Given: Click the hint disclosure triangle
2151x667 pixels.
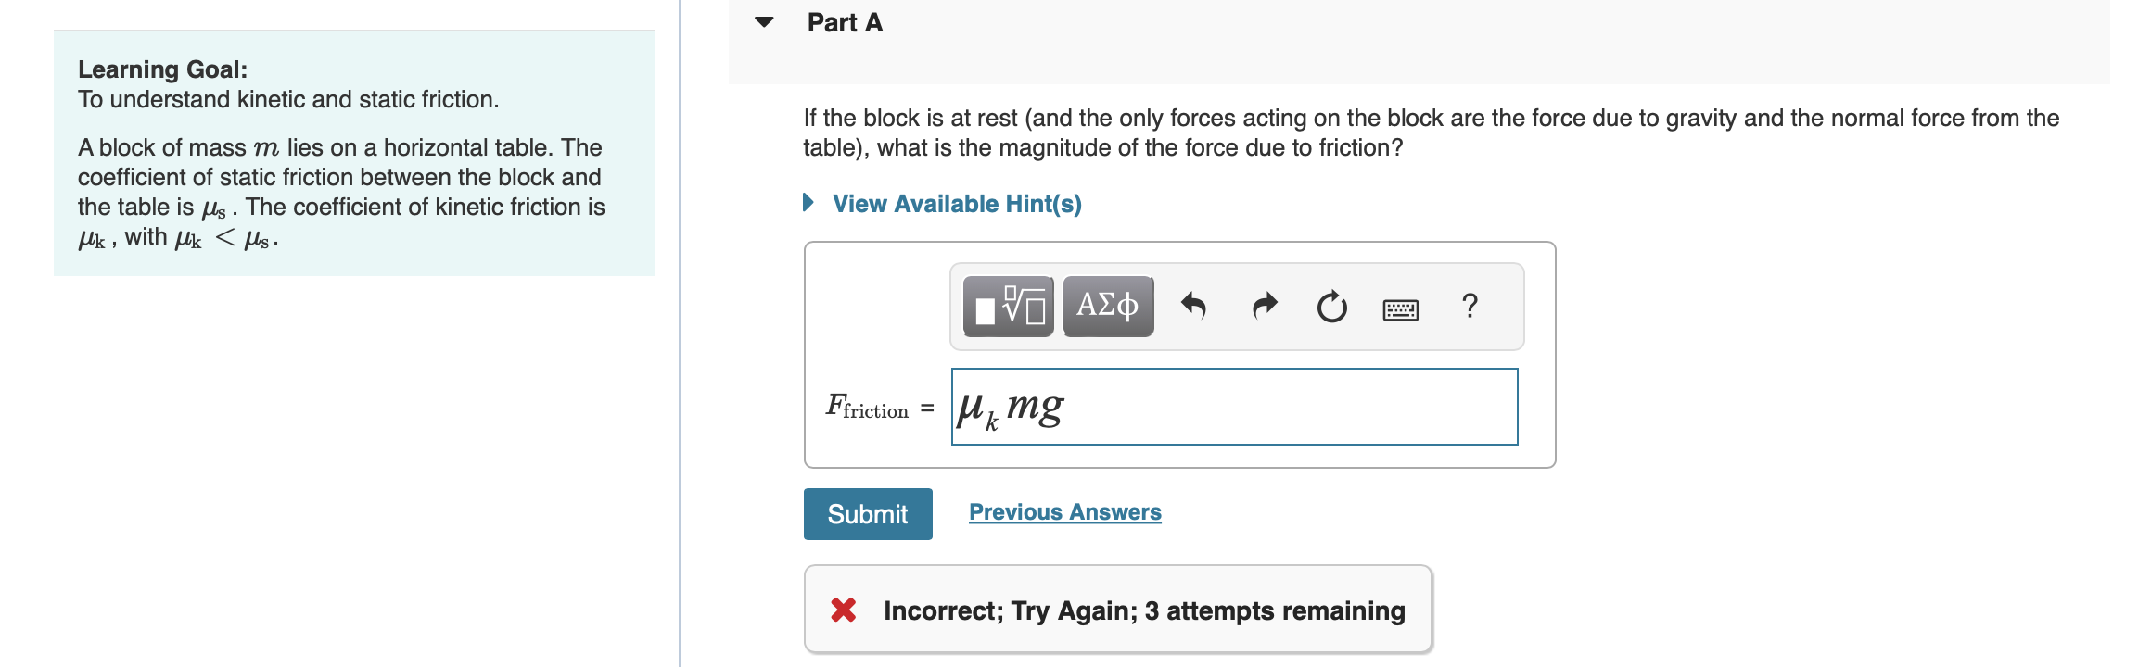Looking at the screenshot, I should tap(808, 201).
